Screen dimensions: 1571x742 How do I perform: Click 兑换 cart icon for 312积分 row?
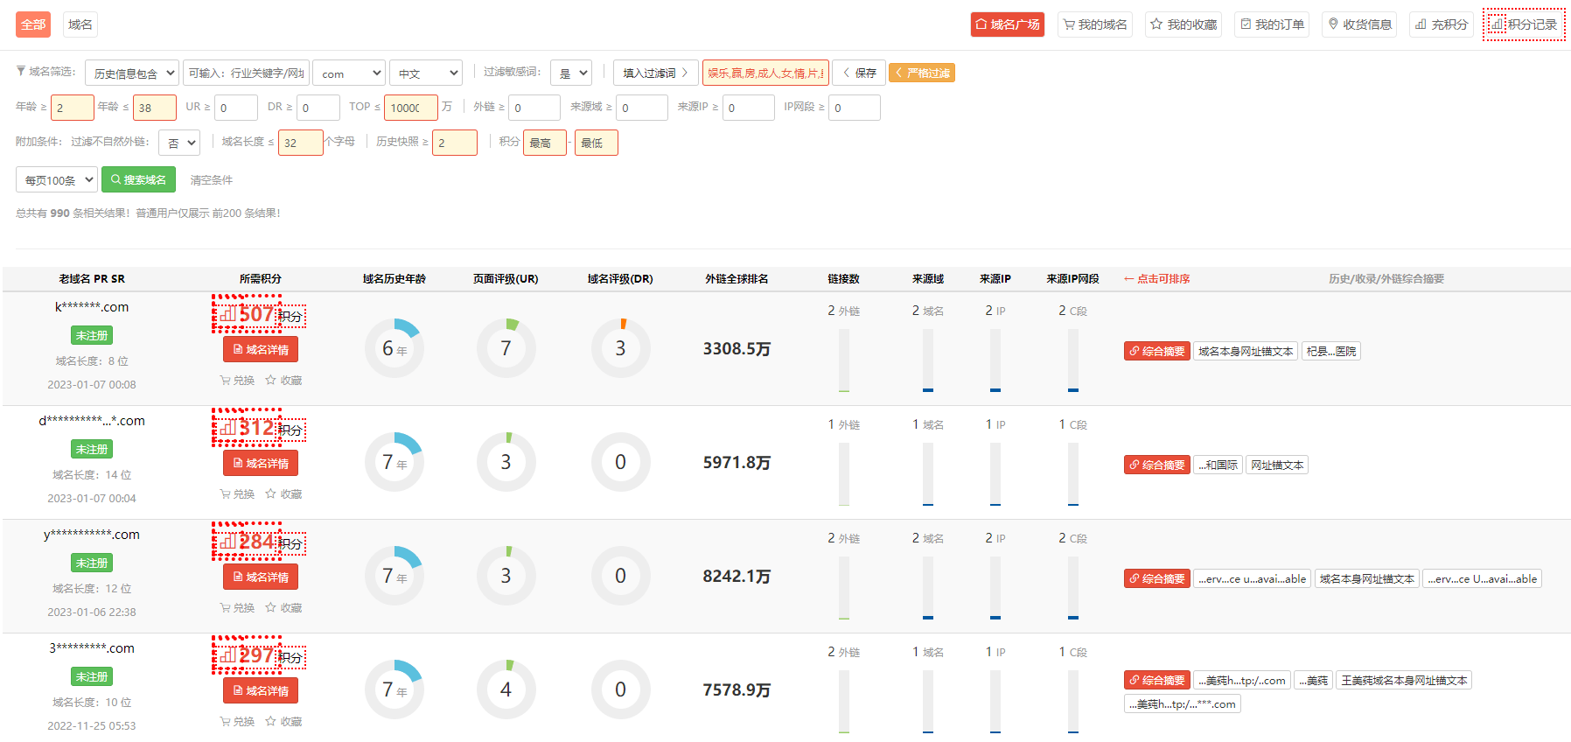click(237, 494)
